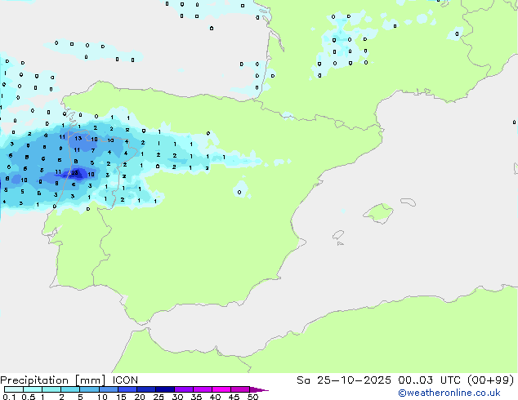Select the 0.5–1 mm legend swatch
Image resolution: width=518 pixels, height=400 pixels.
[33, 389]
